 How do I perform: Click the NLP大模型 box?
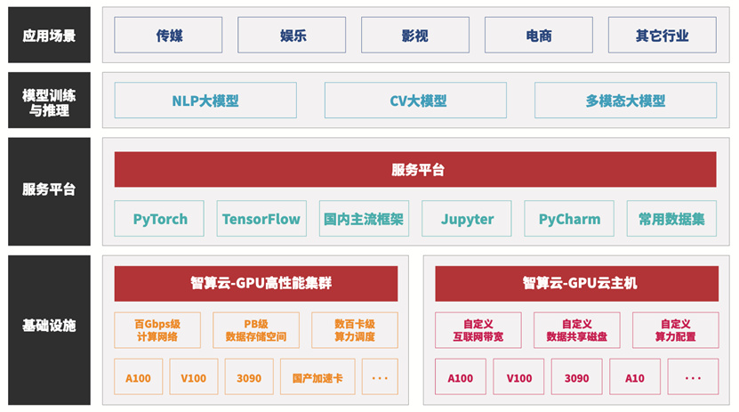tap(205, 101)
